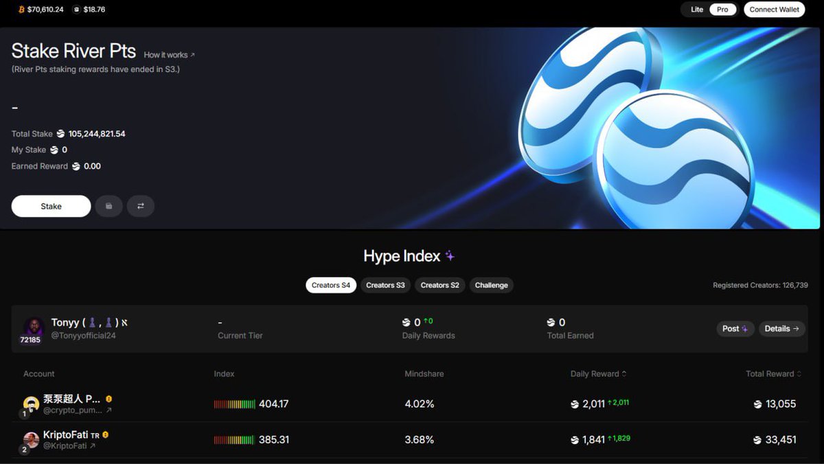Click the Earned Reward token icon
This screenshot has width=824, height=464.
(x=76, y=166)
